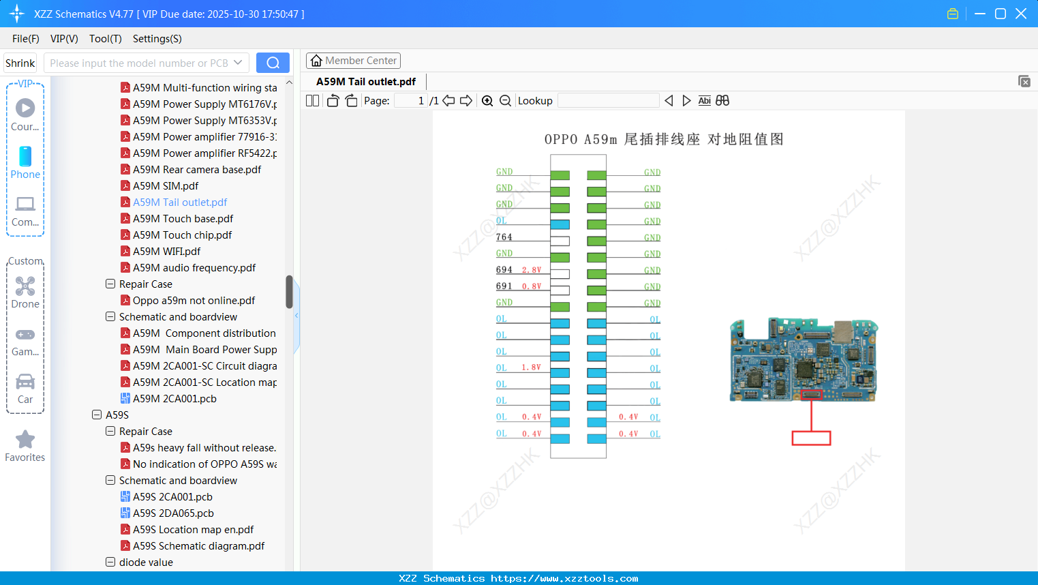Open A59M Touch chip.pdf
This screenshot has width=1038, height=585.
point(176,235)
